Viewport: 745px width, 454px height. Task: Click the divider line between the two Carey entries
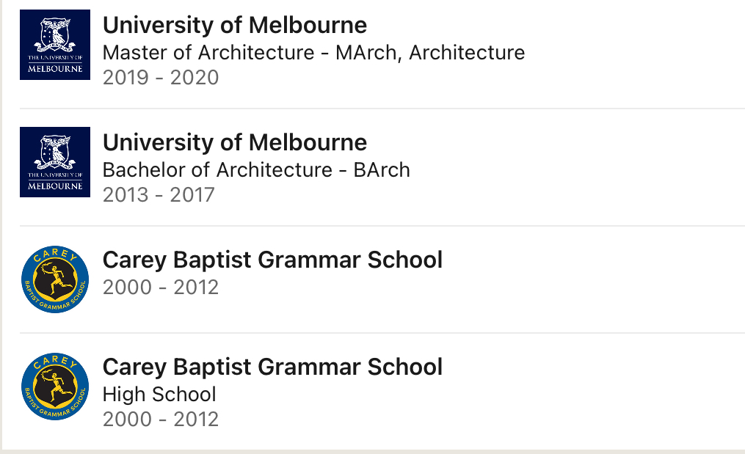point(382,333)
